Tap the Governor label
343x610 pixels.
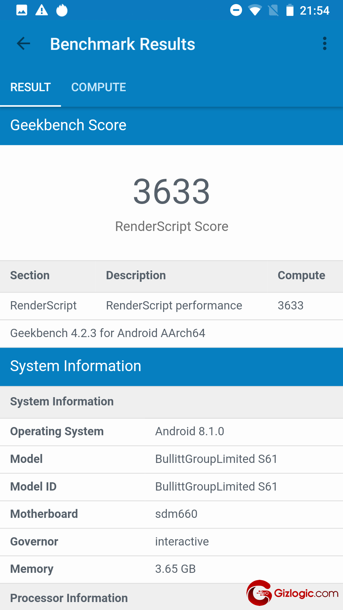(34, 542)
